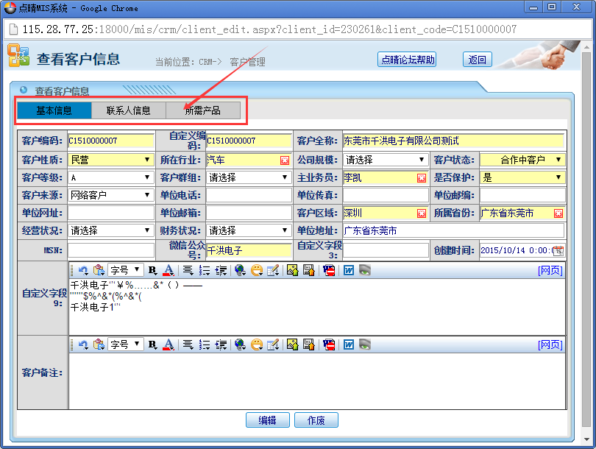
Task: Click the 返回 button
Action: tap(477, 60)
